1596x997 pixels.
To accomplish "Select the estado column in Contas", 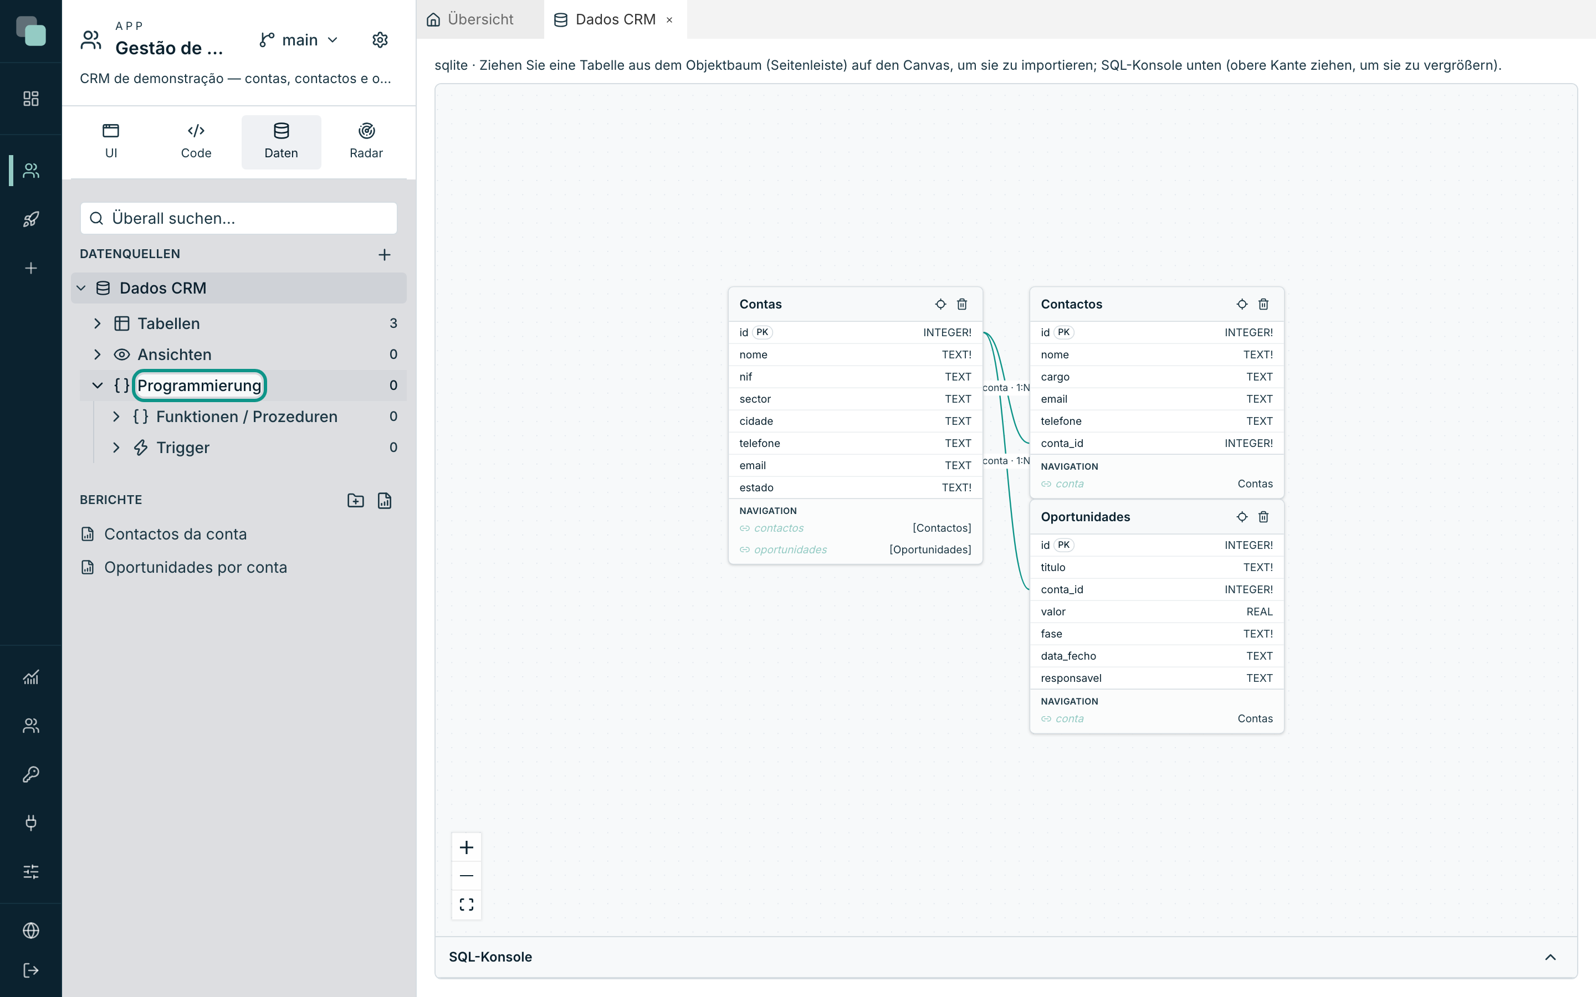I will [856, 487].
